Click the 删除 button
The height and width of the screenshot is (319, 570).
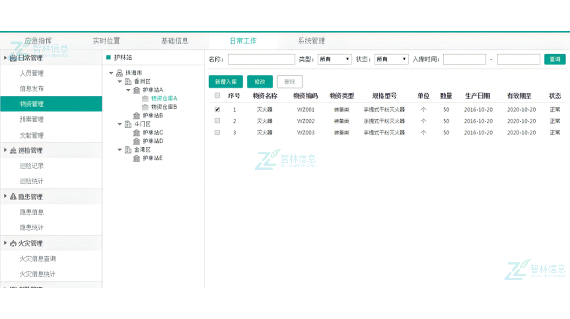[x=289, y=82]
